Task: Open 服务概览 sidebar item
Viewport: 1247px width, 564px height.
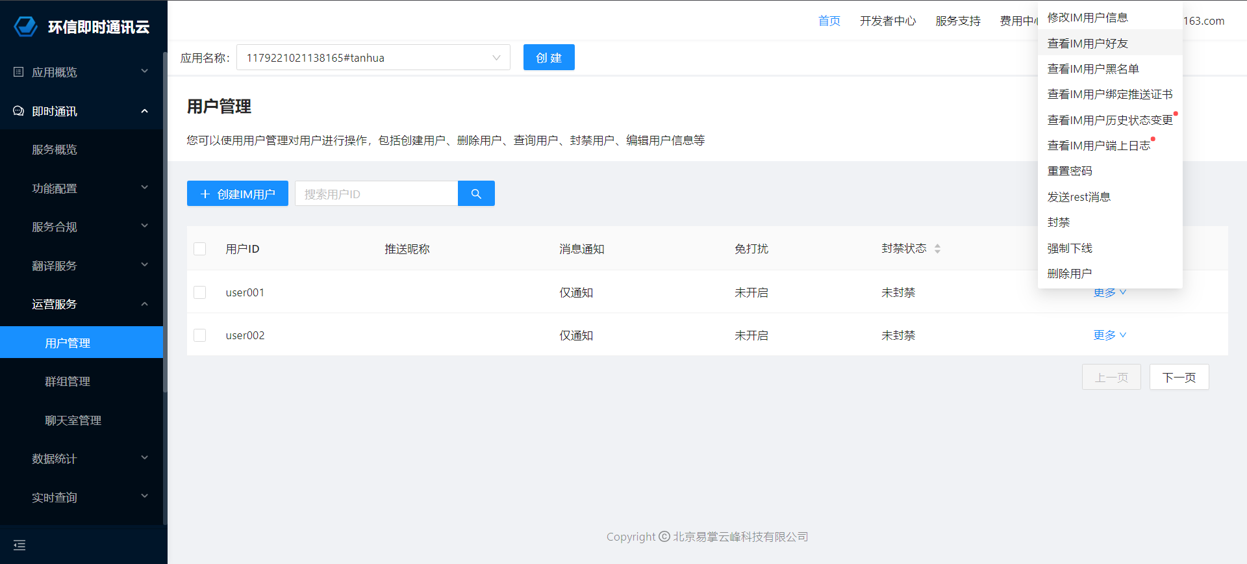Action: 81,149
